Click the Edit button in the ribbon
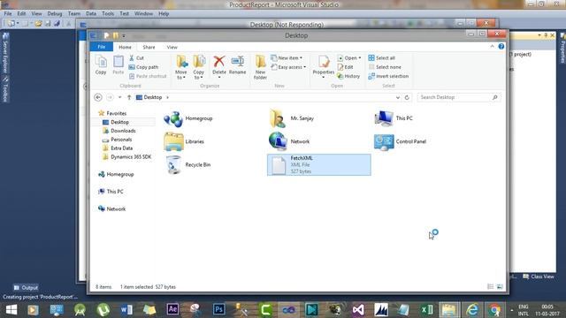 (x=345, y=67)
